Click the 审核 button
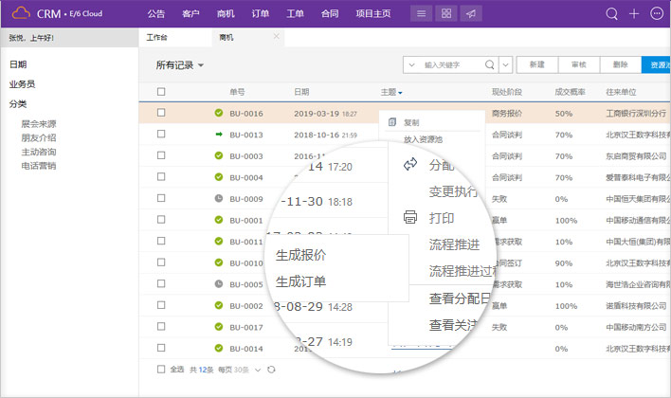This screenshot has height=398, width=671. pos(578,64)
